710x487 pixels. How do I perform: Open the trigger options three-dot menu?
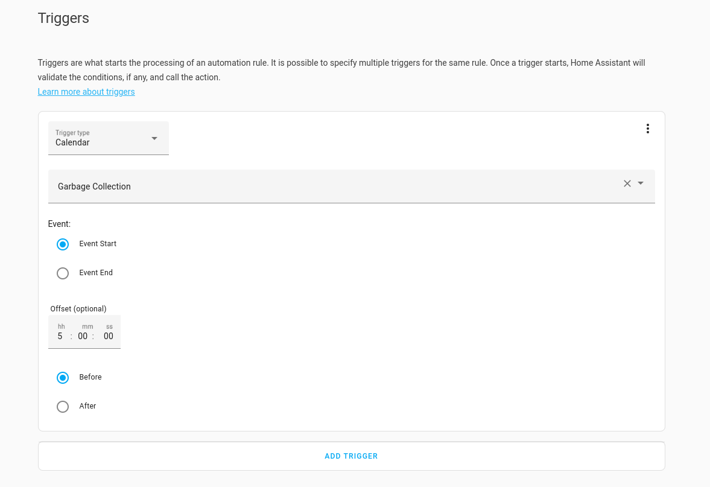647,128
